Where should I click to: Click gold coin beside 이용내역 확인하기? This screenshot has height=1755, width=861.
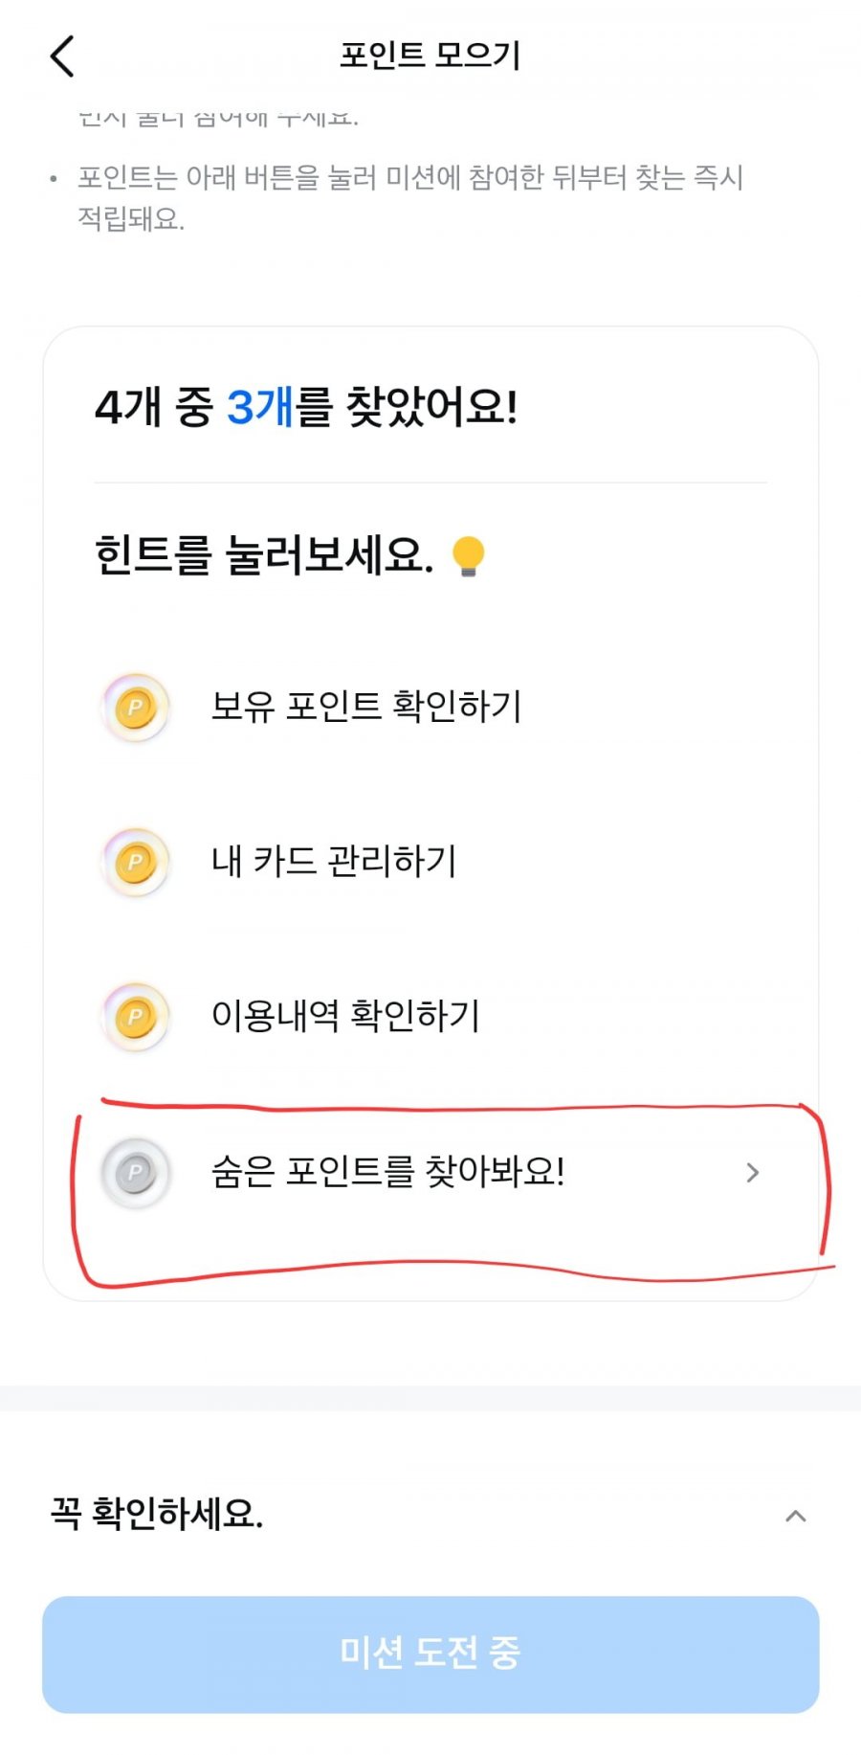pyautogui.click(x=136, y=1017)
